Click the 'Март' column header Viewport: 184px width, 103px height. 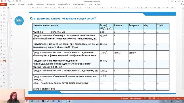150,27
